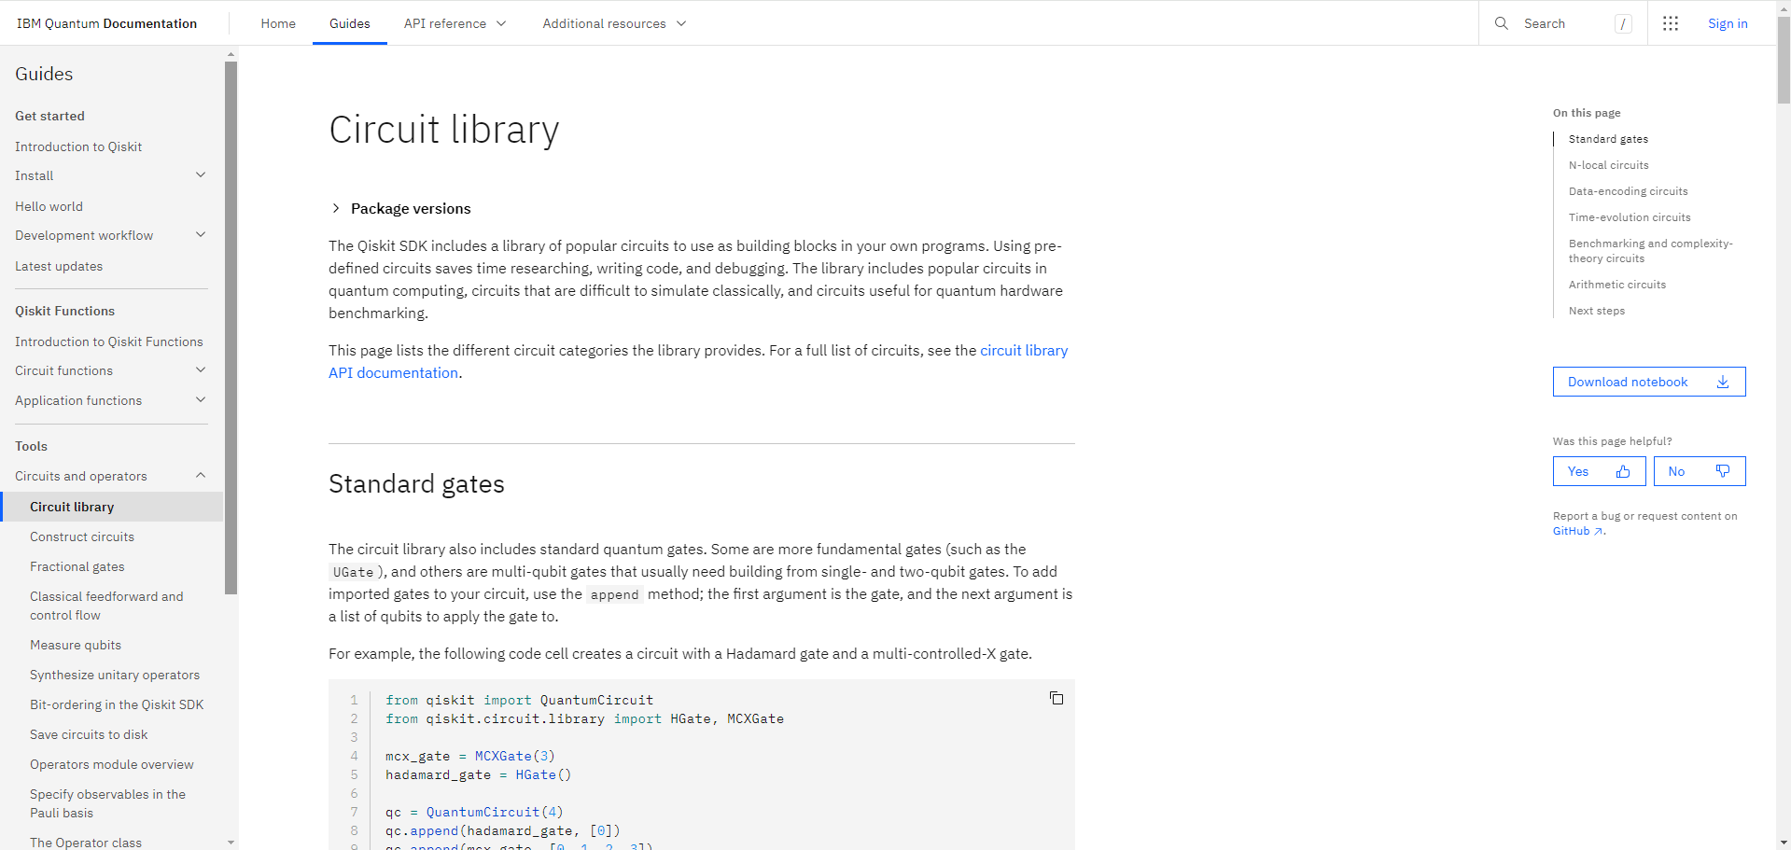Open the GitHub external link
The image size is (1791, 850).
1577,531
